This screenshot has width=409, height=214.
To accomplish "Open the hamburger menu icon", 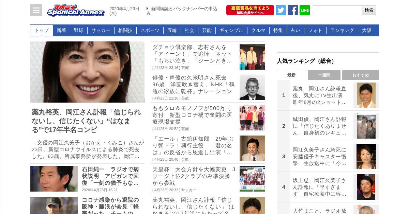I will click(x=36, y=10).
